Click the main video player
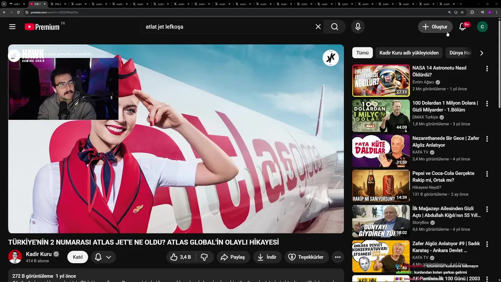 click(x=176, y=139)
